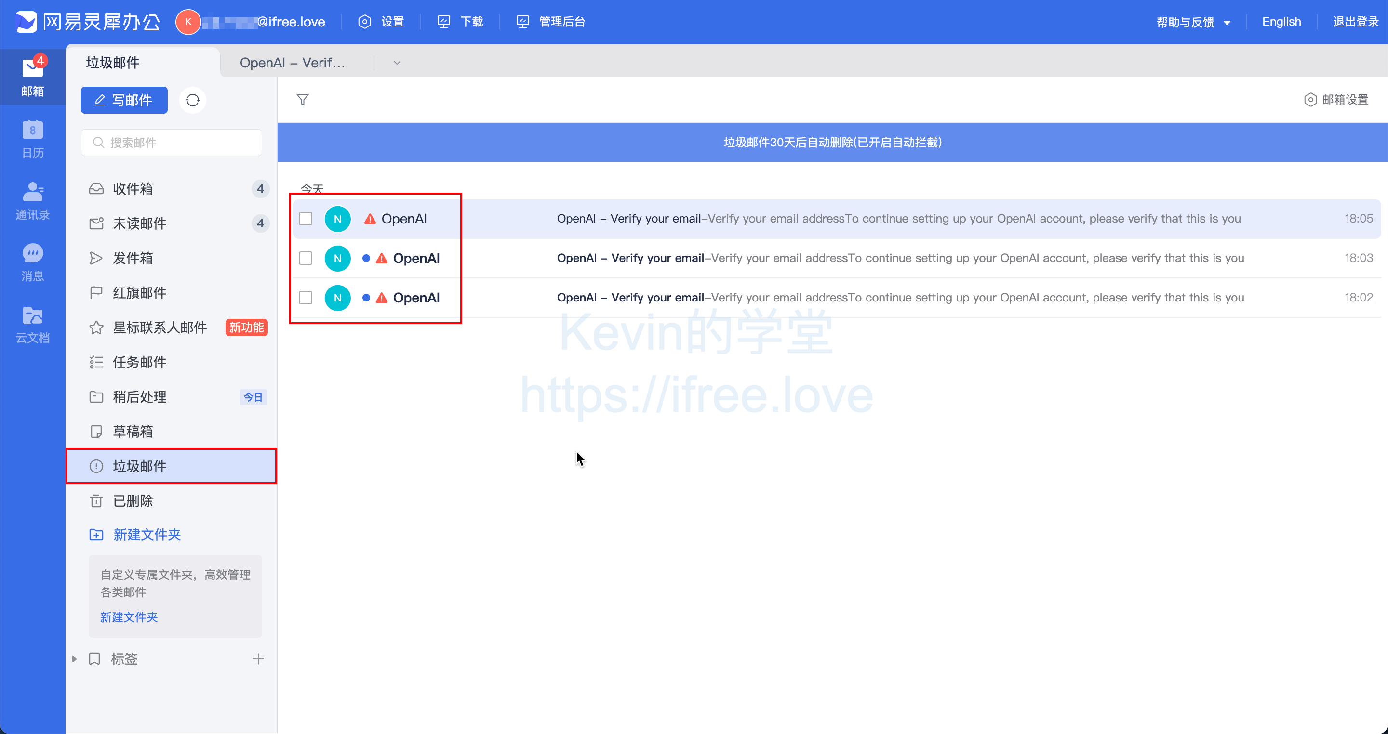Open the 18:05 OpenAI verify email
The image size is (1388, 734).
click(837, 219)
